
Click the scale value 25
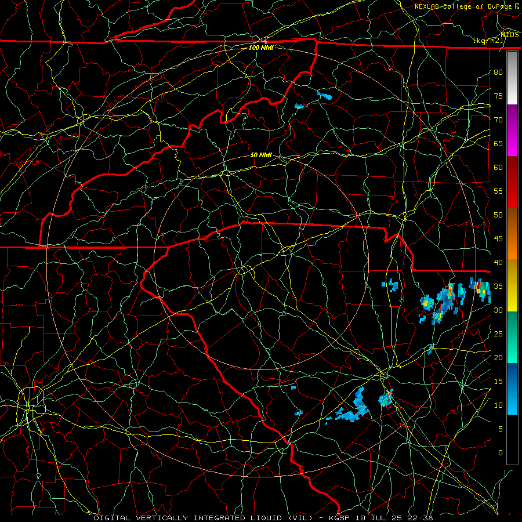click(x=498, y=334)
